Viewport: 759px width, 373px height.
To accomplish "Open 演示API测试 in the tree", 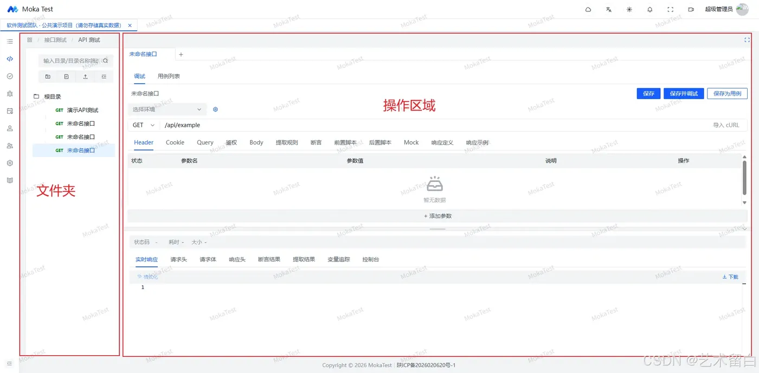I will pyautogui.click(x=82, y=110).
